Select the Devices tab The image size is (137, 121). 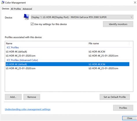coord(5,9)
